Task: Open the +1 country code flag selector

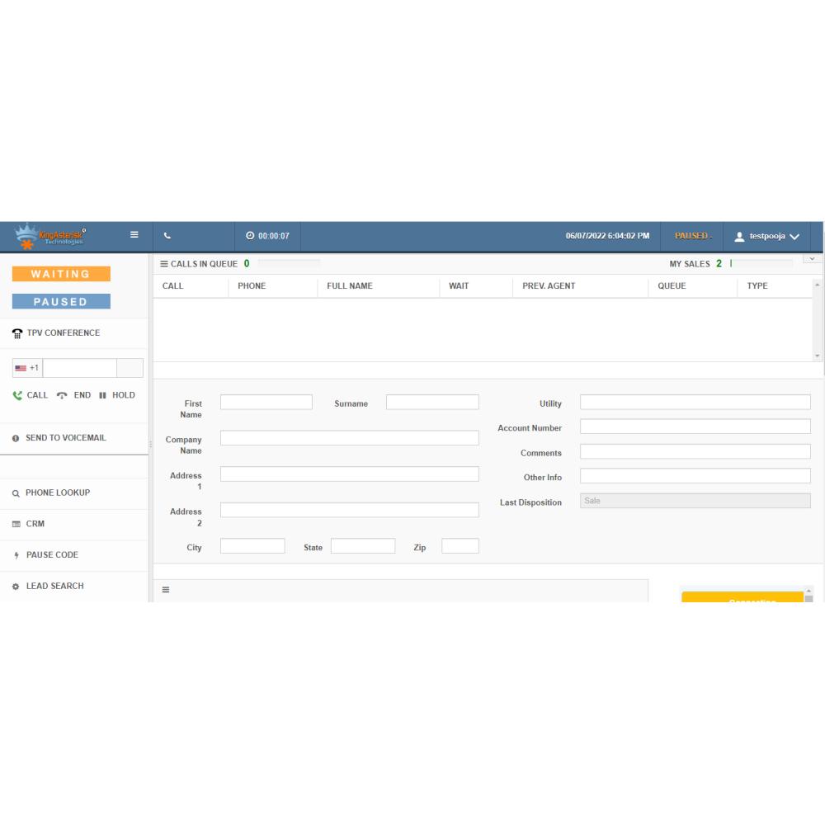Action: (x=27, y=368)
